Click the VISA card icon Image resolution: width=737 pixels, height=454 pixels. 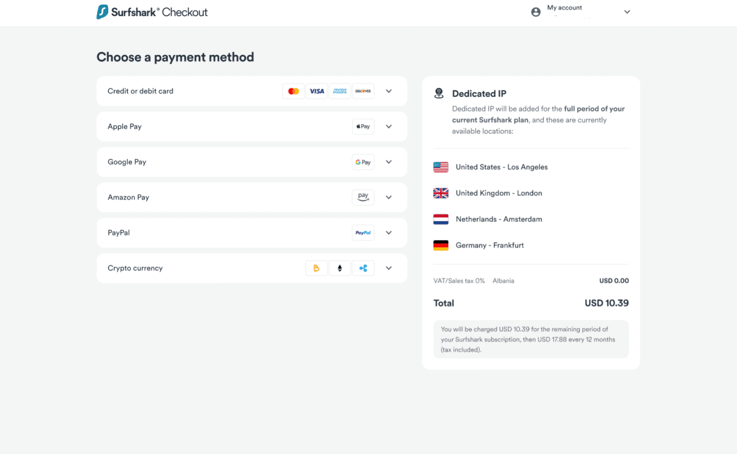pyautogui.click(x=317, y=92)
